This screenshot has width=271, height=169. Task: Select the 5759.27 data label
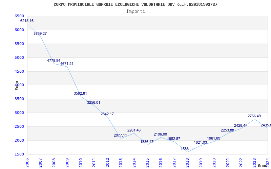[40, 33]
